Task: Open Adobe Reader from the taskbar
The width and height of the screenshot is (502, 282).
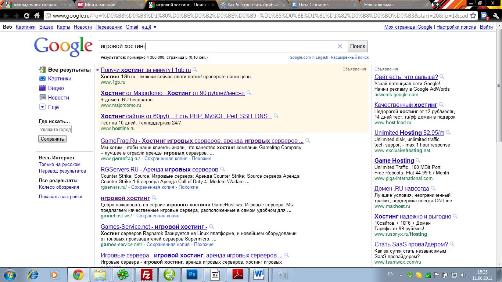Action: (238, 275)
